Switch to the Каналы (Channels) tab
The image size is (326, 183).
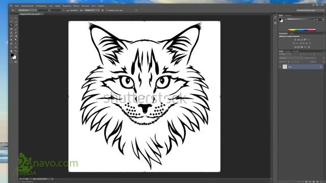[x=287, y=51]
